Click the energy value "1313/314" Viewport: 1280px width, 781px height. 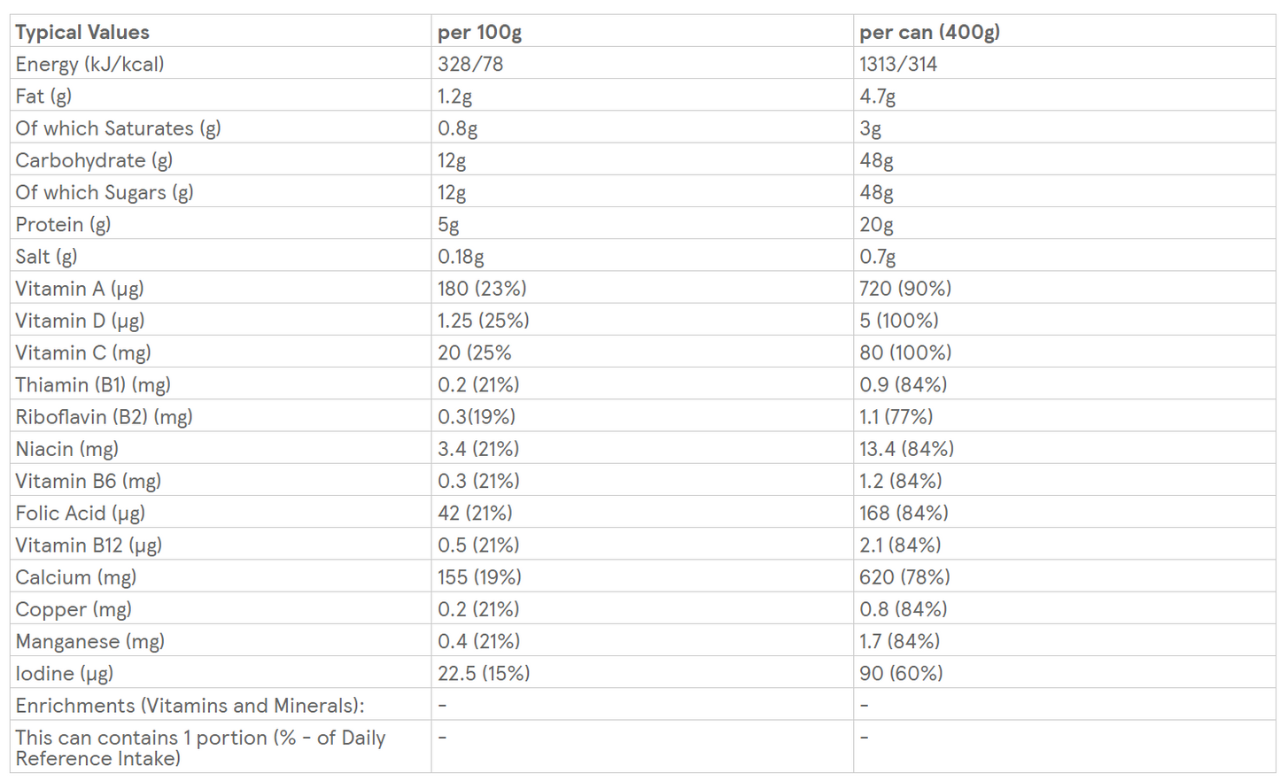[897, 64]
